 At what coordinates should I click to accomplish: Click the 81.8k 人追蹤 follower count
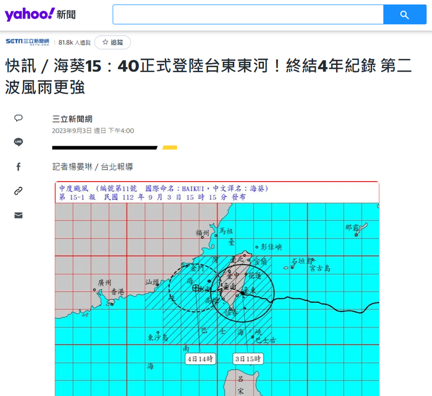tap(74, 43)
